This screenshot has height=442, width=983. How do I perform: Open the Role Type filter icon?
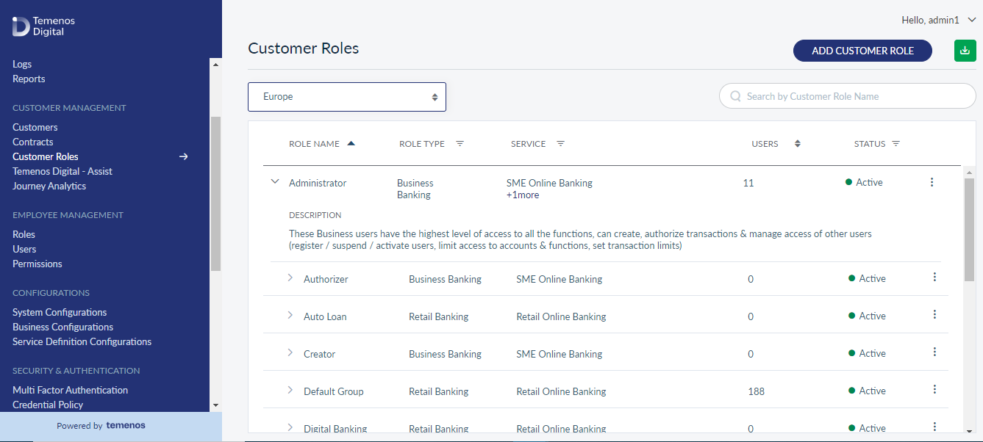pyautogui.click(x=460, y=144)
